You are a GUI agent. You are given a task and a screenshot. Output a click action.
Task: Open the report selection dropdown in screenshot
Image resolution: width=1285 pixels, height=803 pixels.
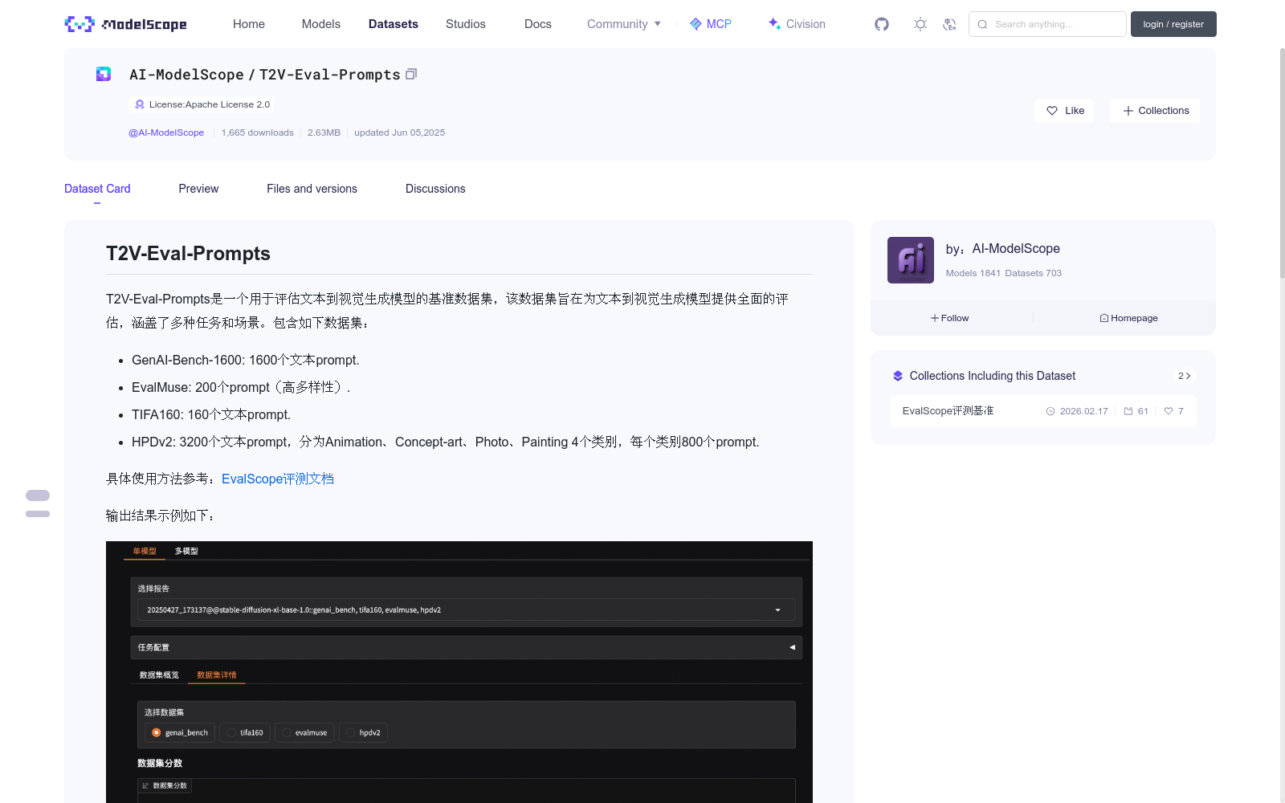pyautogui.click(x=466, y=609)
